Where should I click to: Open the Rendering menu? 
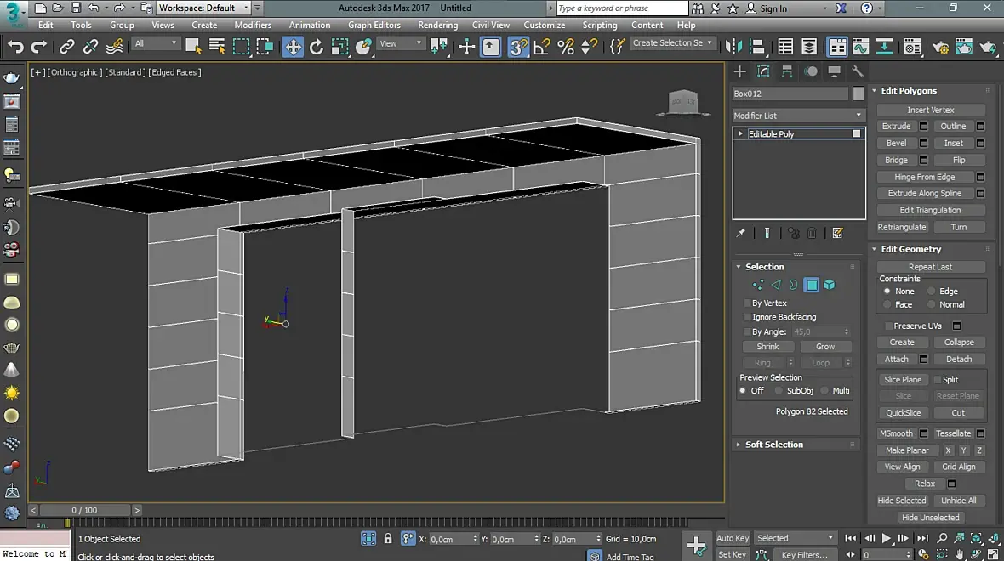click(x=437, y=25)
